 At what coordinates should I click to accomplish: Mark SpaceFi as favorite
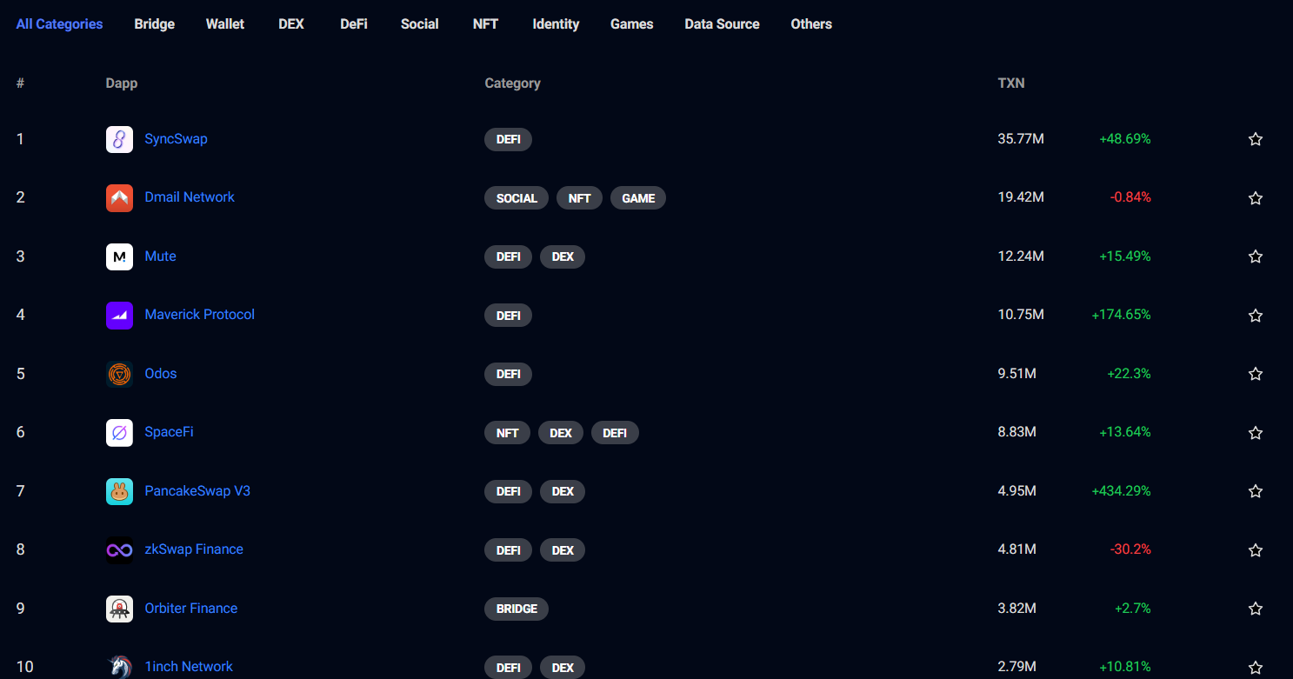point(1255,433)
